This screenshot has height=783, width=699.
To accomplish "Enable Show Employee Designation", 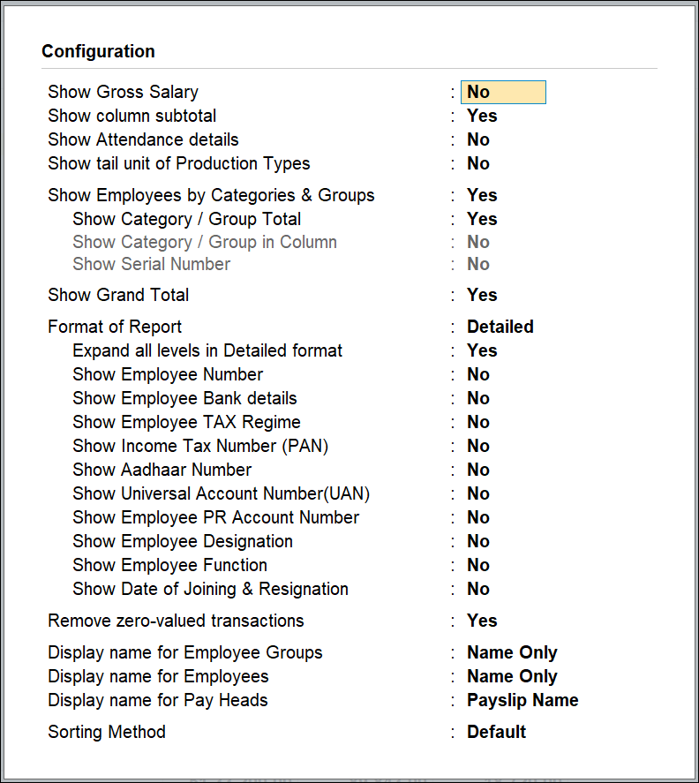I will 477,541.
